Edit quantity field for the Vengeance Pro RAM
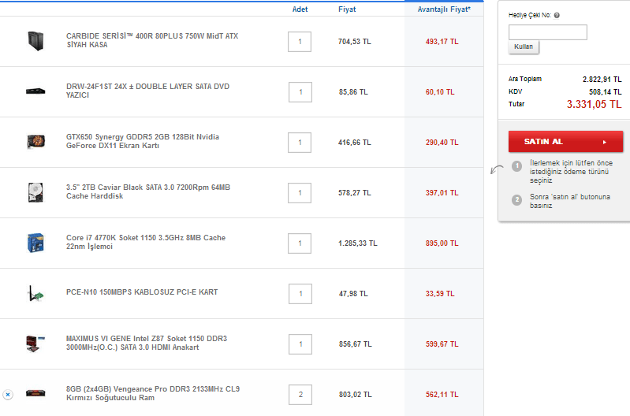The height and width of the screenshot is (416, 630). [x=300, y=395]
